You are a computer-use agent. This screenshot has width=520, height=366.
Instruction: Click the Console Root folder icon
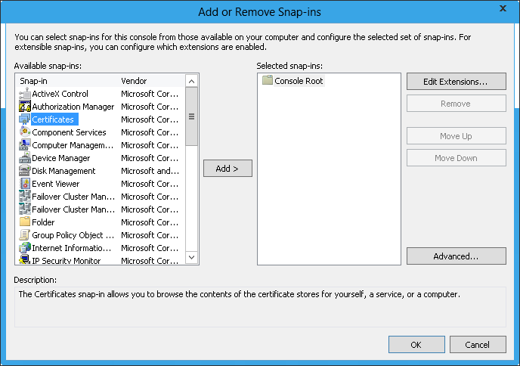pyautogui.click(x=267, y=81)
